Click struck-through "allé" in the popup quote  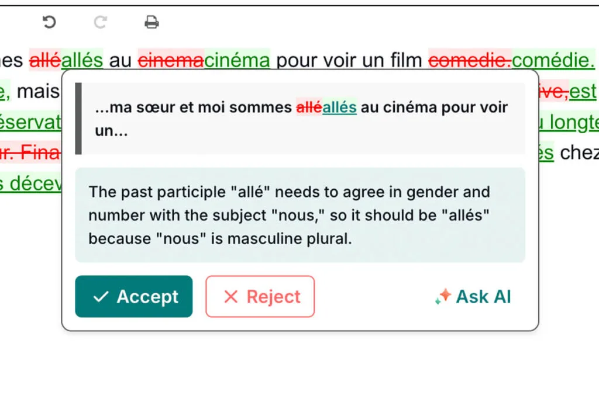(309, 107)
